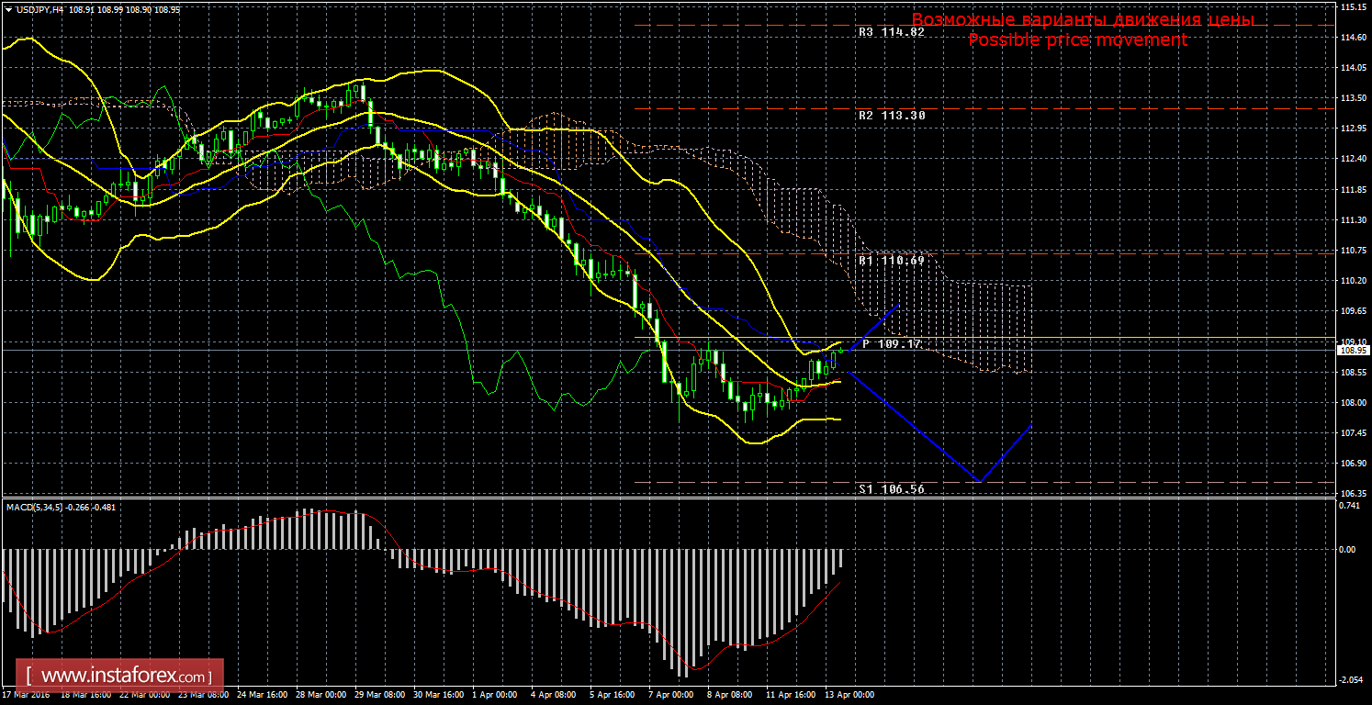Image resolution: width=1372 pixels, height=705 pixels.
Task: Click the 5 Apr 16:00 time label
Action: 613,695
